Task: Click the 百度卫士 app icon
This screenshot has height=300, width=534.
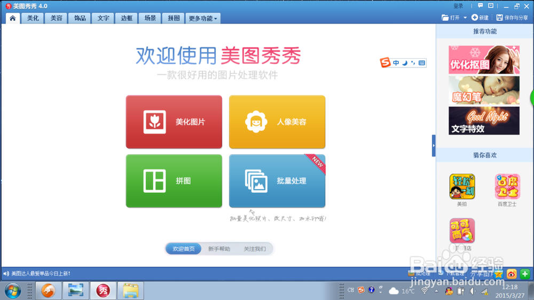Action: (x=507, y=187)
